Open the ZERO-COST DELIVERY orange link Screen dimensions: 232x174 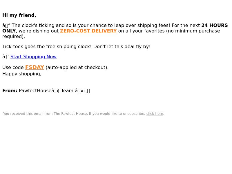click(x=88, y=31)
